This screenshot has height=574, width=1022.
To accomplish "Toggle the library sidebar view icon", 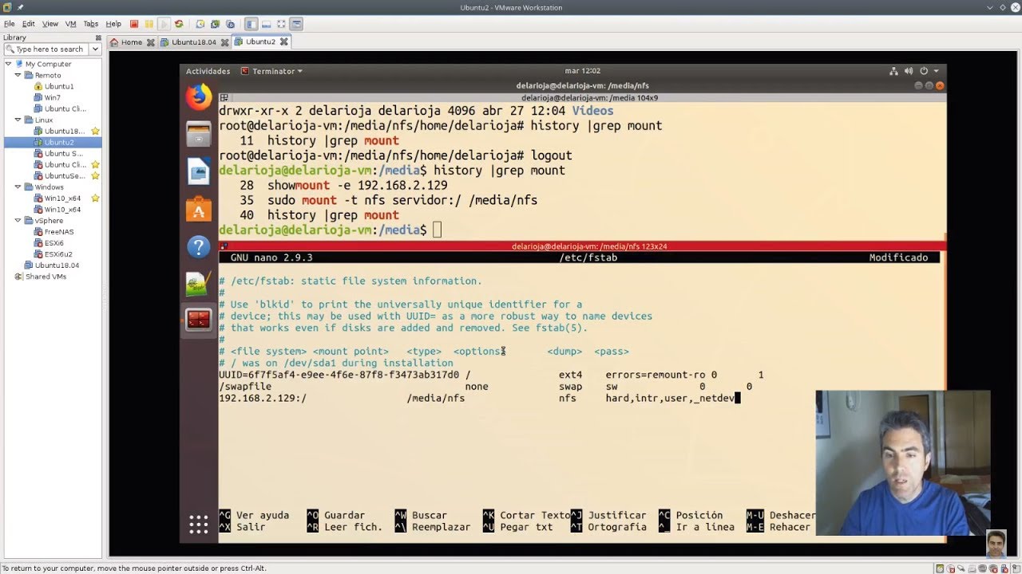I will pyautogui.click(x=252, y=24).
